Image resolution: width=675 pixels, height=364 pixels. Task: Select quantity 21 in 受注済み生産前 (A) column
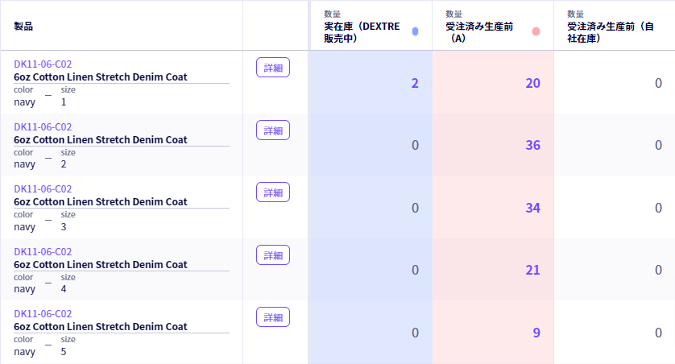532,270
